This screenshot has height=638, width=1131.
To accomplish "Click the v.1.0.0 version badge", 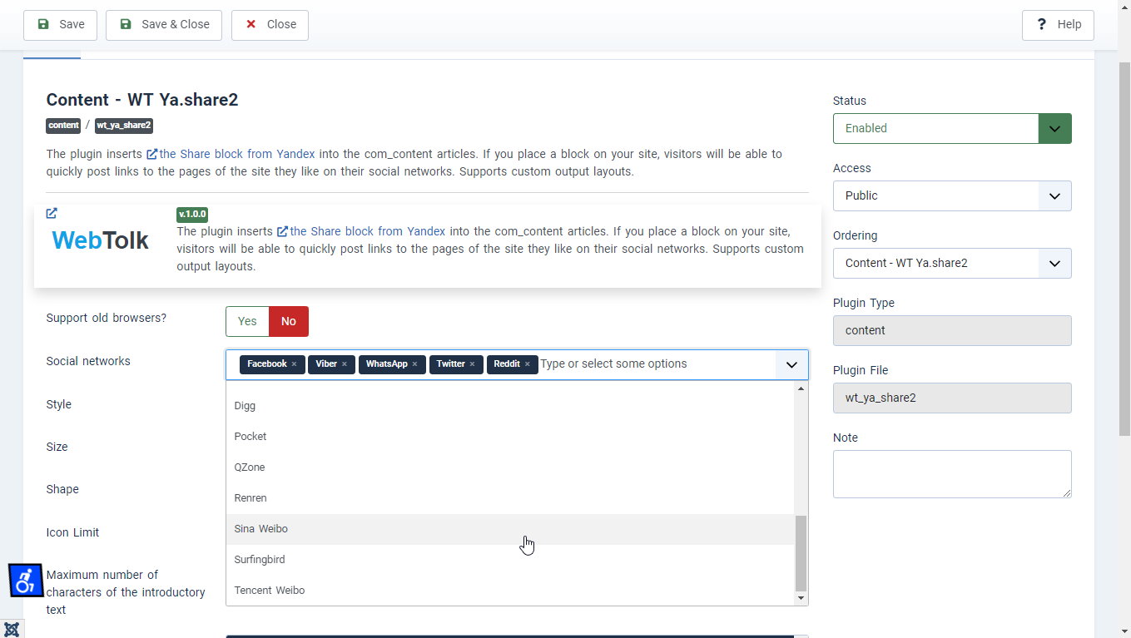I will pyautogui.click(x=192, y=214).
